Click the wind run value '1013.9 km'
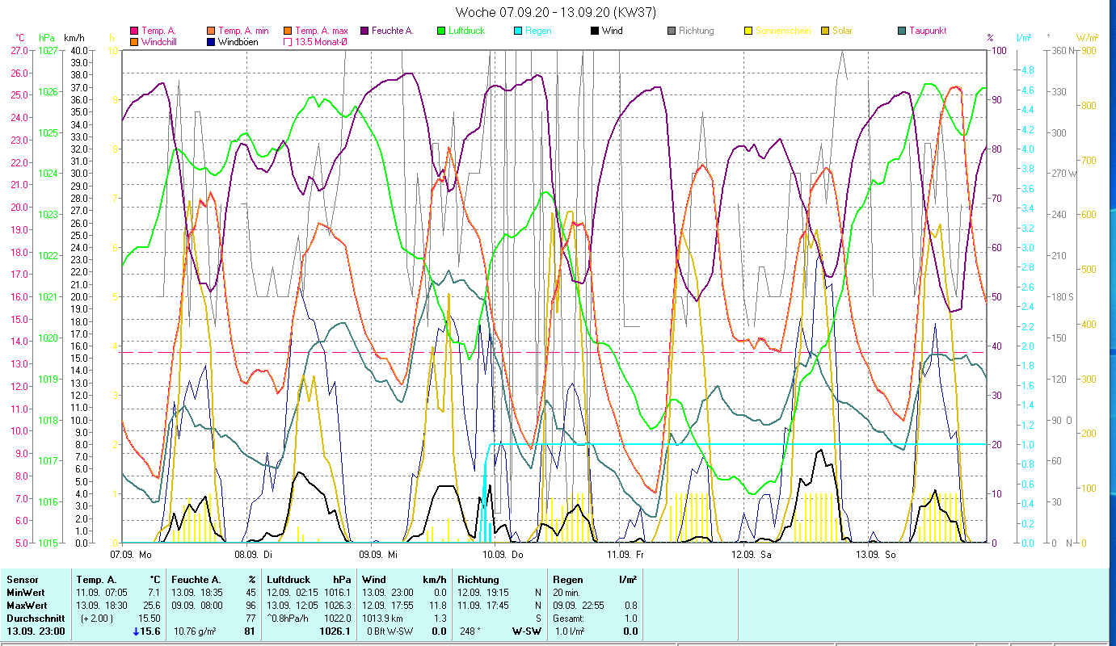This screenshot has width=1116, height=646. pyautogui.click(x=384, y=619)
